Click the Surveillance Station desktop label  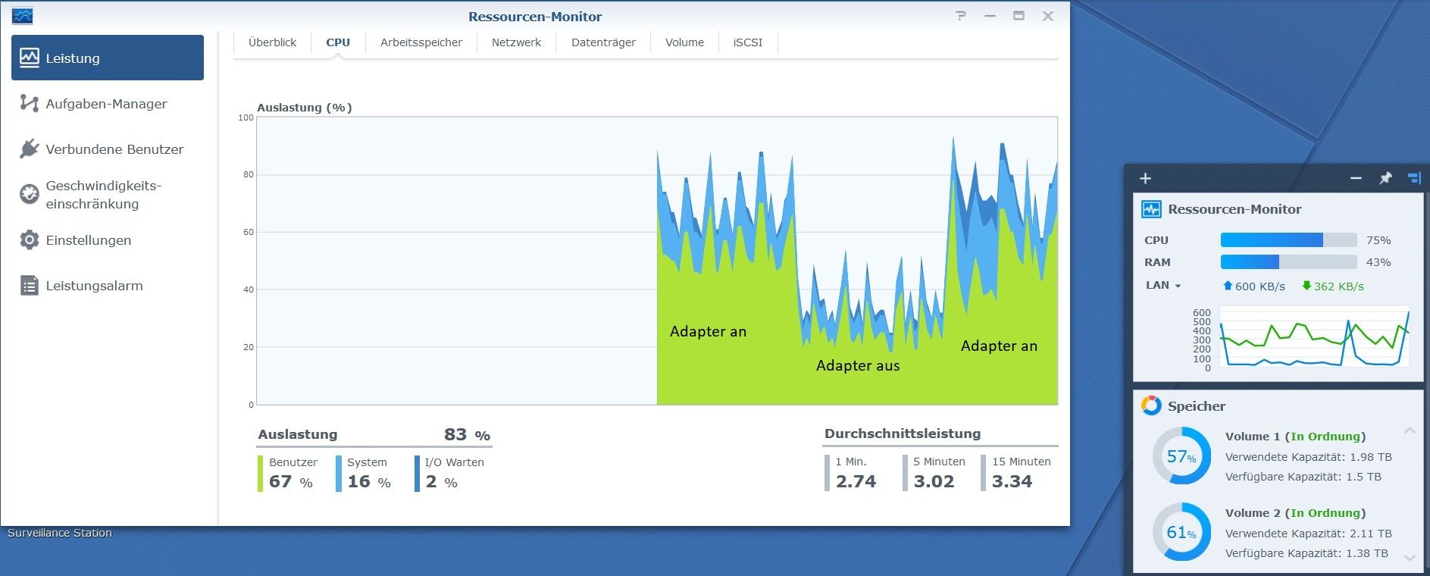coord(60,533)
